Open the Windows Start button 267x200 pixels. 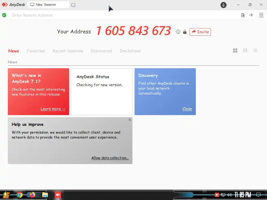(x=6, y=195)
